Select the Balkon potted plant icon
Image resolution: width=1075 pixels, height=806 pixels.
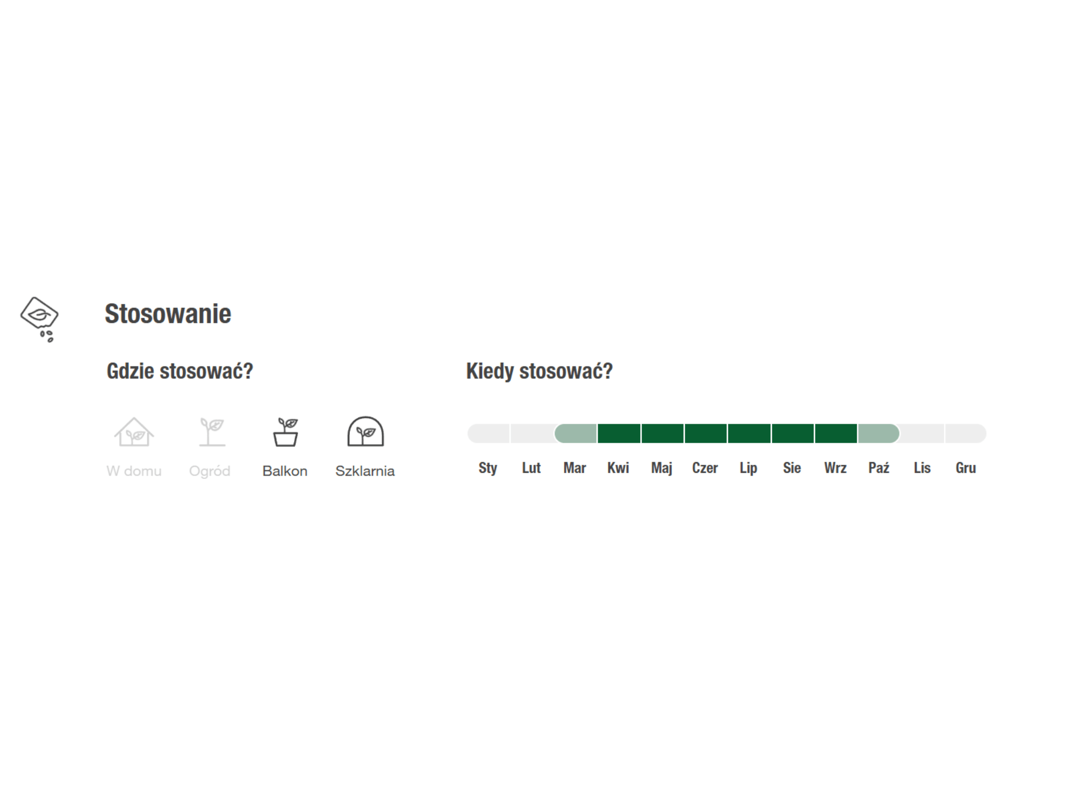pos(285,432)
